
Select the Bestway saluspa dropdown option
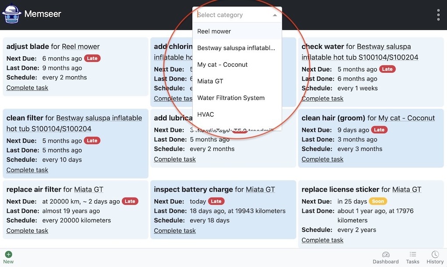coord(236,48)
